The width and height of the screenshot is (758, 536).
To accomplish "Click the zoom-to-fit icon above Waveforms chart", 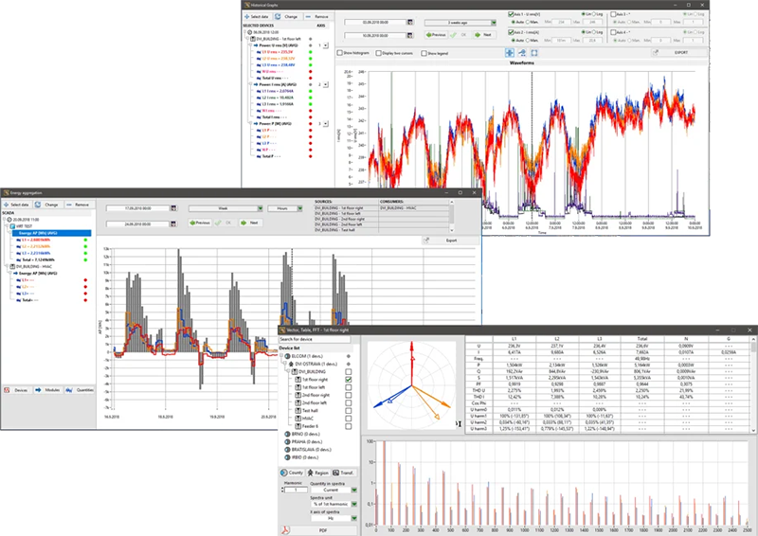I will [x=534, y=53].
